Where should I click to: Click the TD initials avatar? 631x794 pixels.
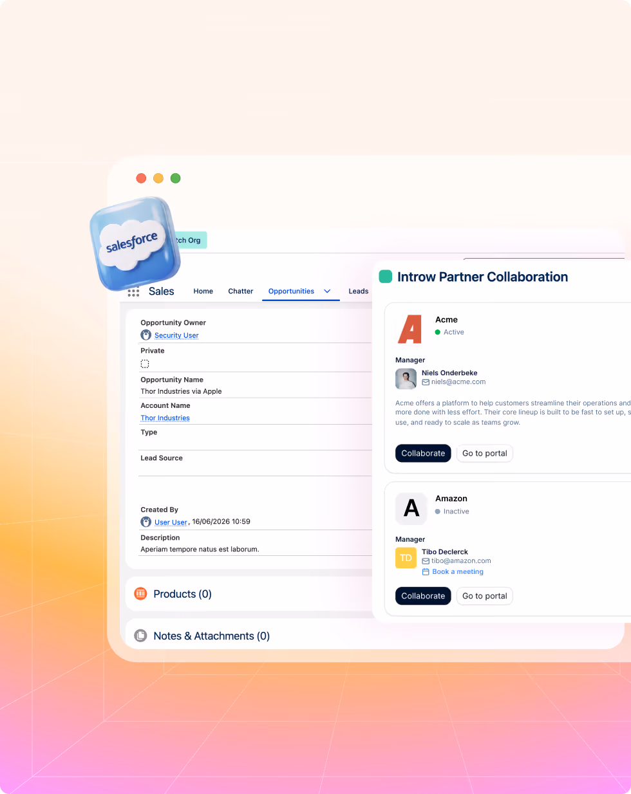(x=406, y=558)
